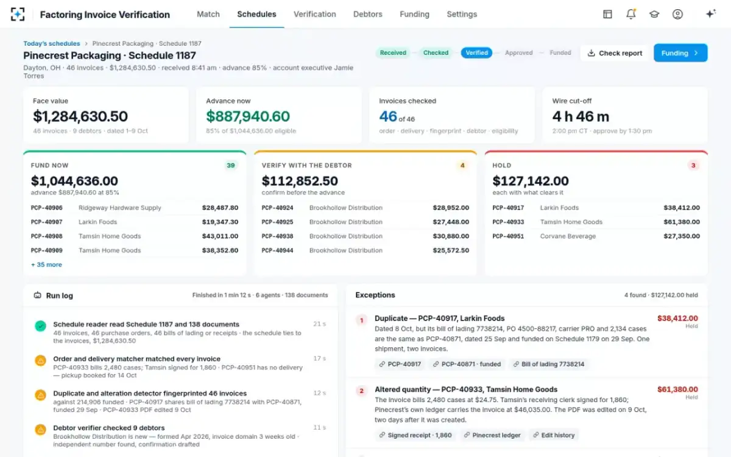
Task: Open the Debtors tab
Action: [368, 14]
